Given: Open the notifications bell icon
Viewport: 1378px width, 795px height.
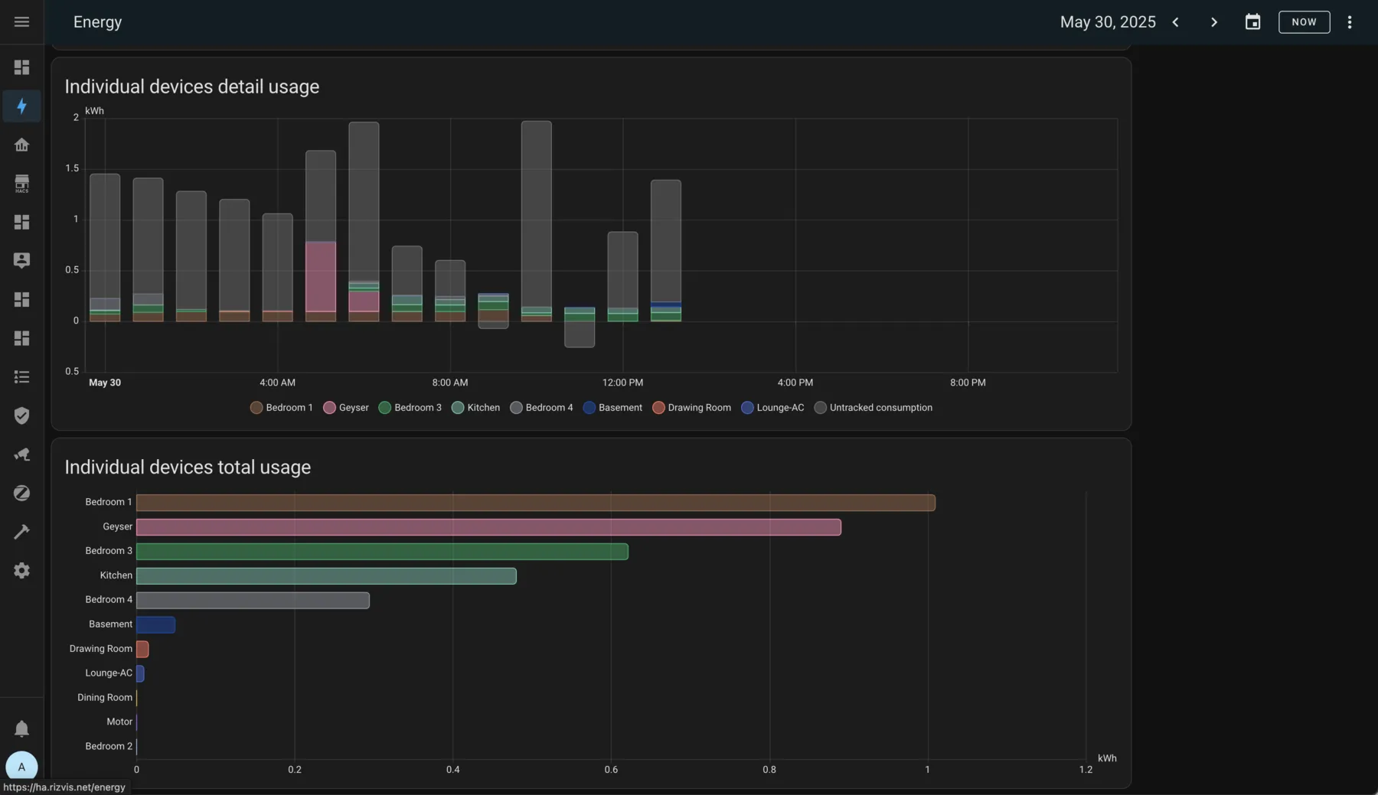Looking at the screenshot, I should click(x=21, y=728).
